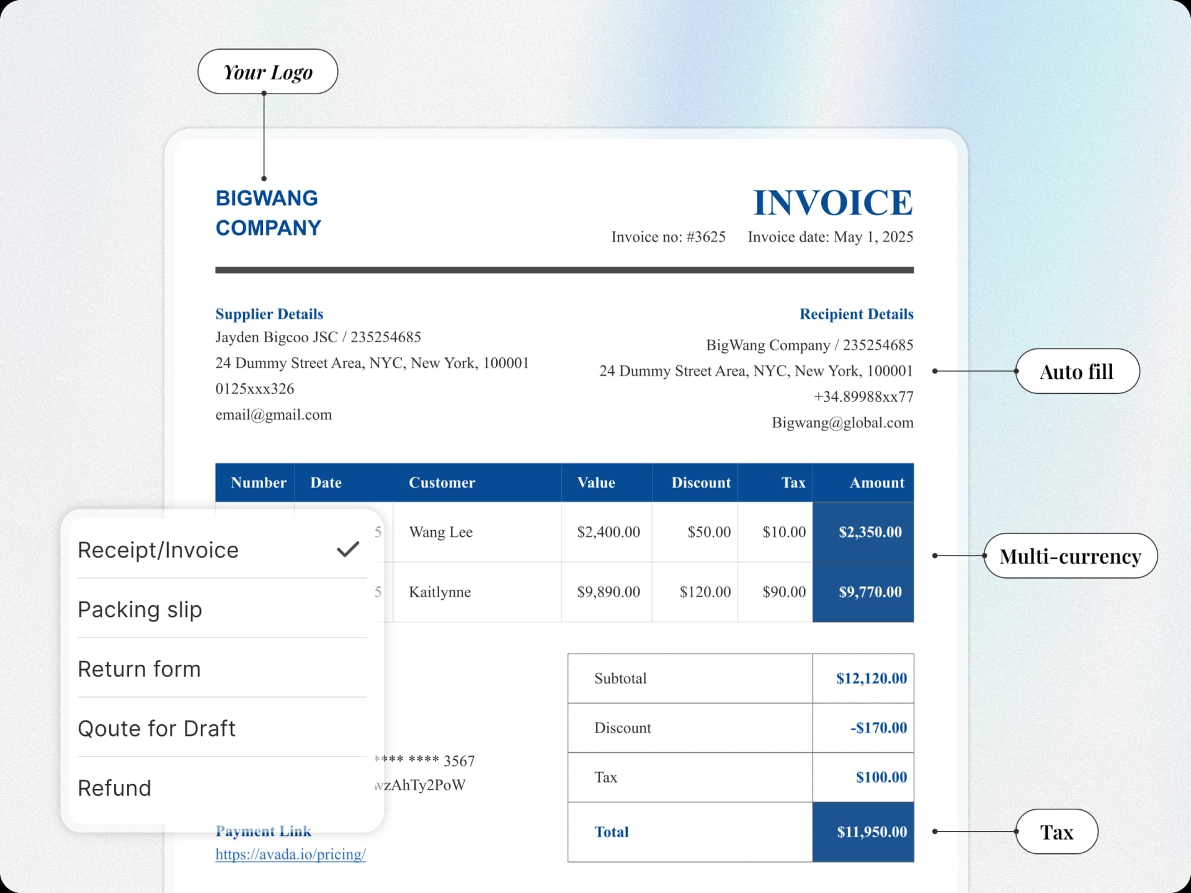The width and height of the screenshot is (1191, 893).
Task: Click the $9,770.00 amount cell
Action: [x=870, y=592]
